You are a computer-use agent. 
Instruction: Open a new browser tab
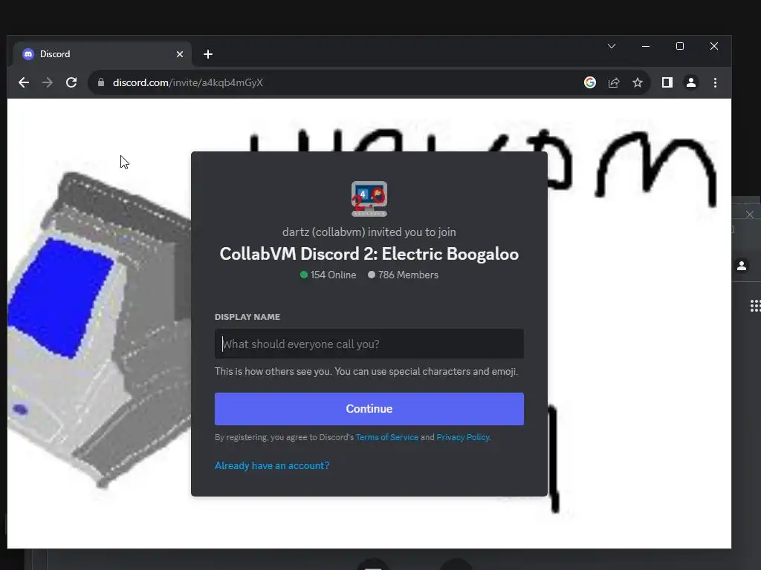(x=208, y=54)
